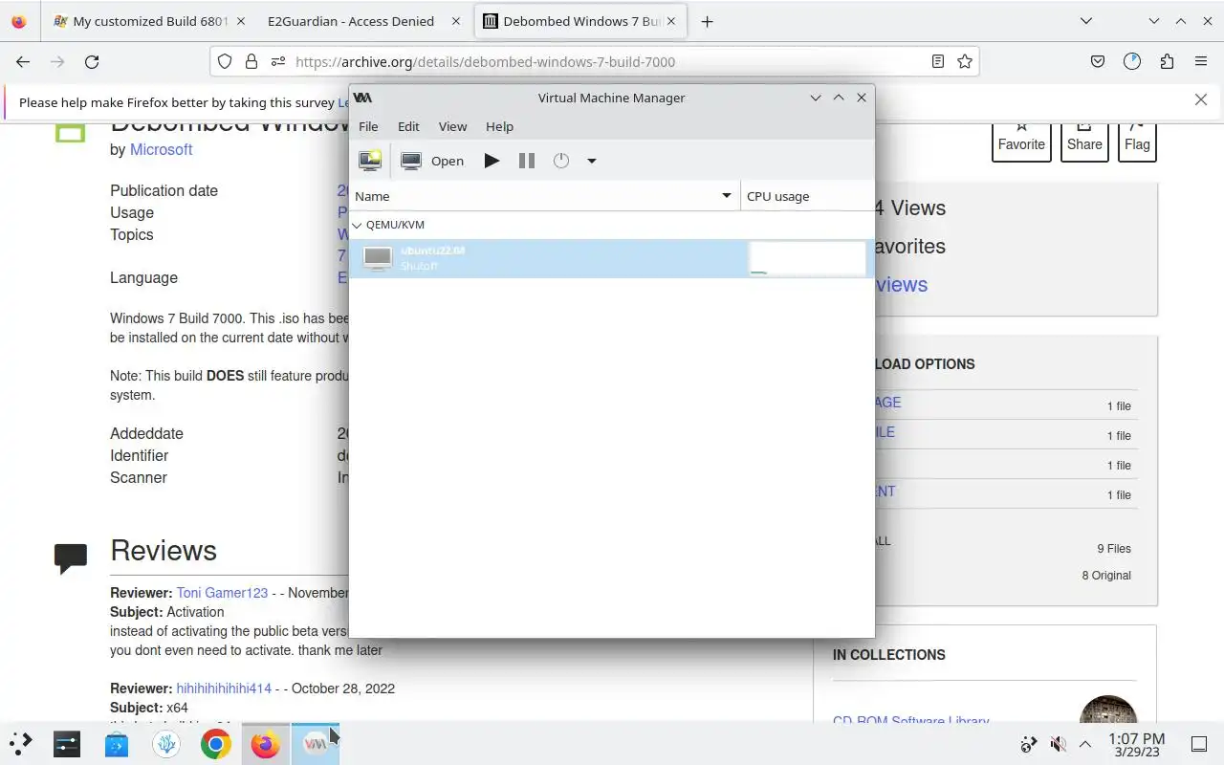Open System Settings from the taskbar
This screenshot has height=765, width=1224.
(67, 743)
